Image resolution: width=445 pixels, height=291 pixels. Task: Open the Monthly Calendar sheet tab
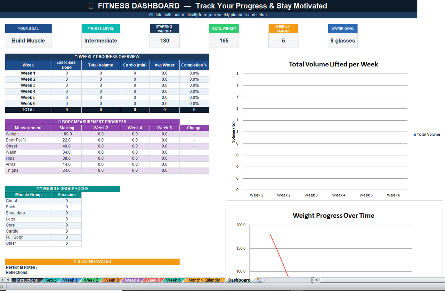point(204,280)
